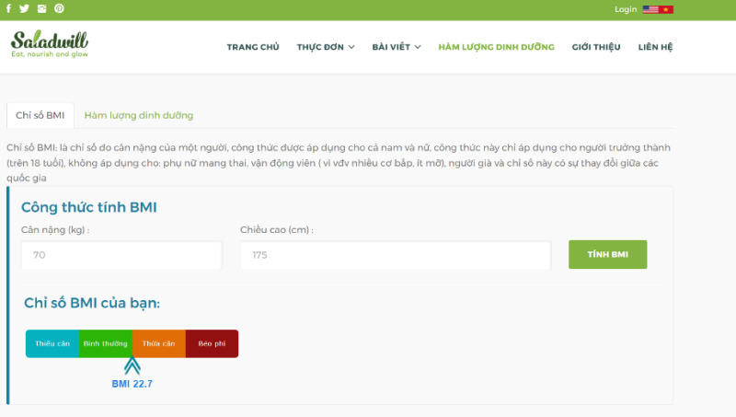Select the Chỉ số BMI tab

[40, 116]
